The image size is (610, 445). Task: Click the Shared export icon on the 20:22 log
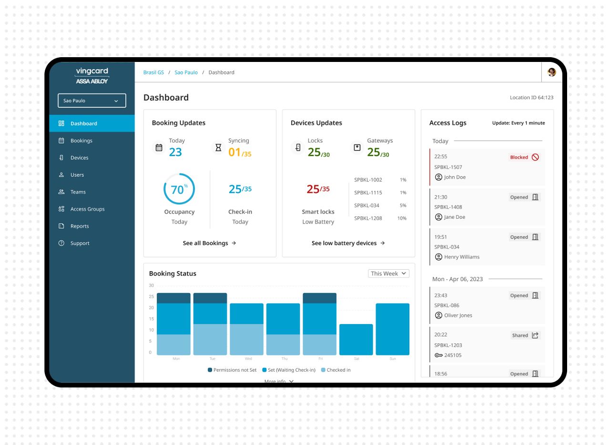(535, 335)
